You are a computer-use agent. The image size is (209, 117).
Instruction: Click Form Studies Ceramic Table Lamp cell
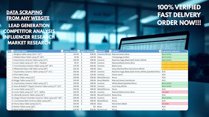coord(38,66)
